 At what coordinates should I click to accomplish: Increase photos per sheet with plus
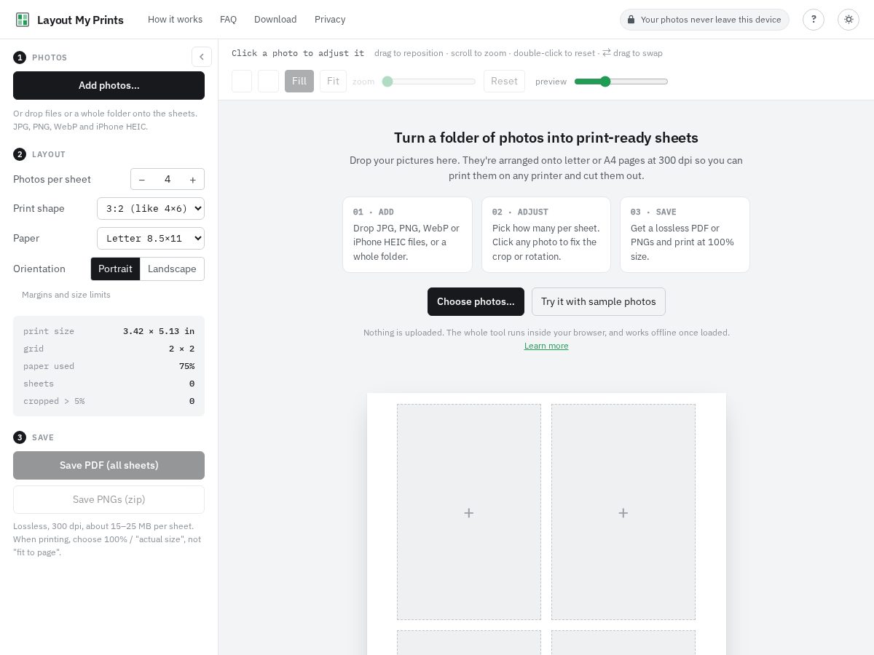coord(193,179)
